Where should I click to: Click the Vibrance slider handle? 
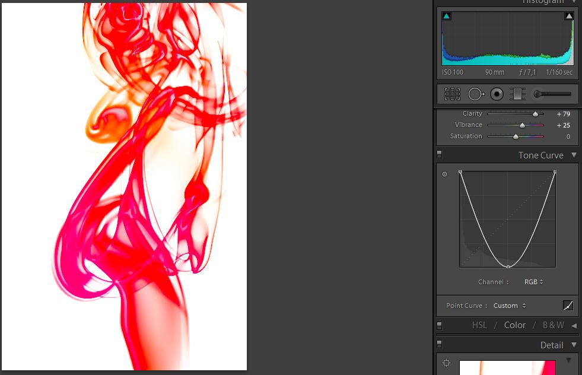[522, 125]
